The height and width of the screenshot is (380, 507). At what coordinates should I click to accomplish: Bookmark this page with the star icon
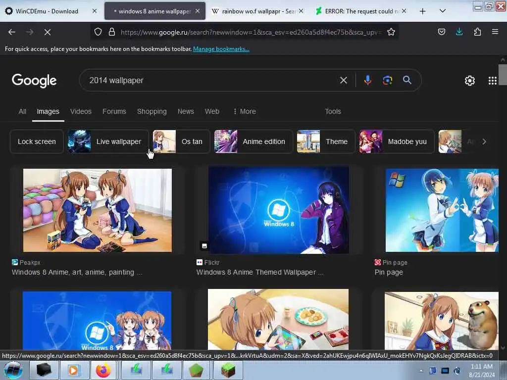point(391,32)
